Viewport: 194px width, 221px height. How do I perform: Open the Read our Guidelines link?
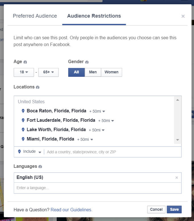pyautogui.click(x=71, y=210)
